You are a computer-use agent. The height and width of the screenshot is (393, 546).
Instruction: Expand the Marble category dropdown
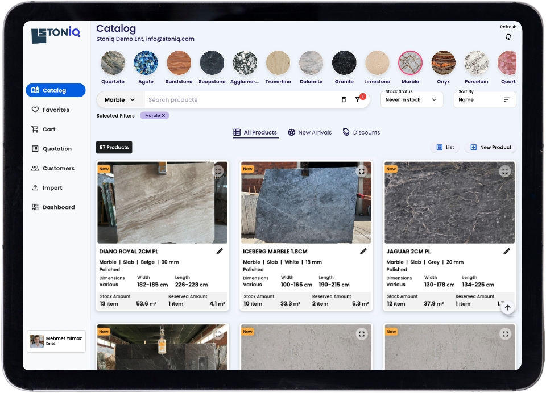[120, 100]
